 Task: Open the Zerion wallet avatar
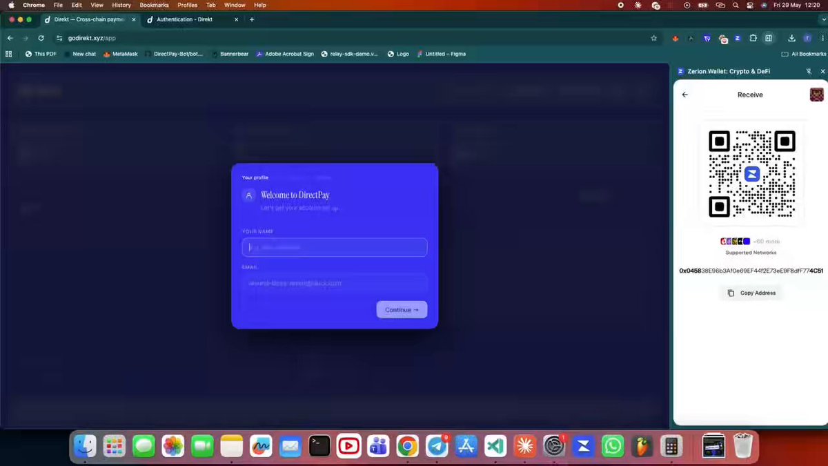coord(816,95)
